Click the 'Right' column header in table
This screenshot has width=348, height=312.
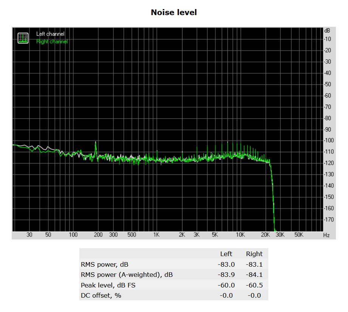pos(254,254)
